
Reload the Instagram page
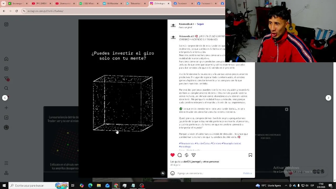coord(17,11)
